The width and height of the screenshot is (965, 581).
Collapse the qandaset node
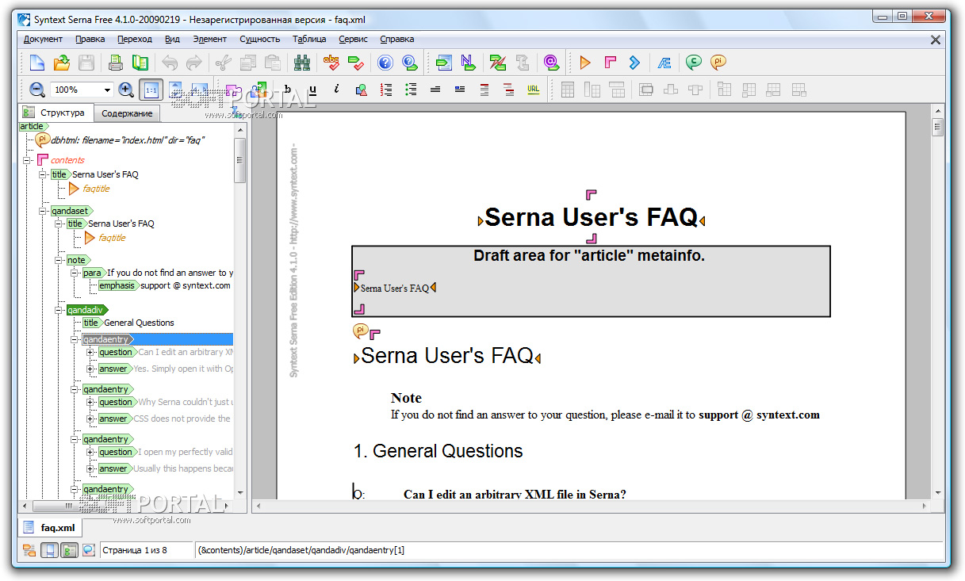44,211
